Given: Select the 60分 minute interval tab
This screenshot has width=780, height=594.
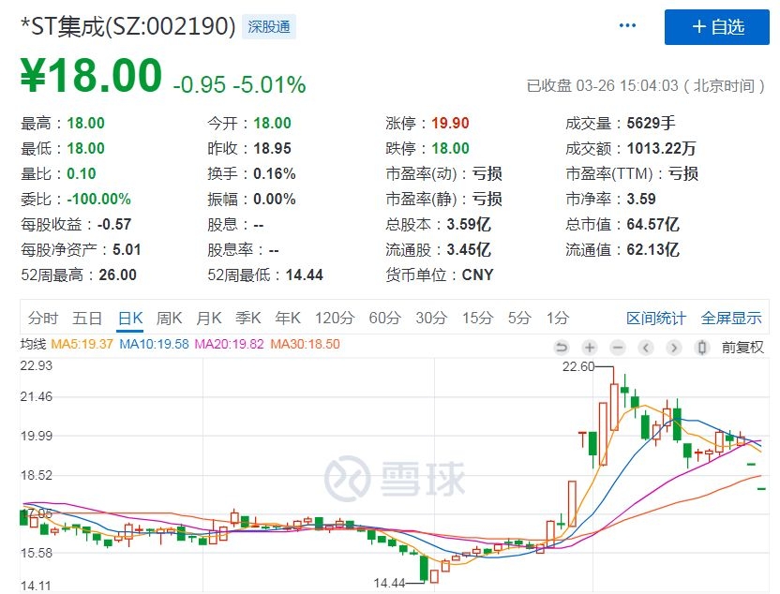Looking at the screenshot, I should point(384,318).
